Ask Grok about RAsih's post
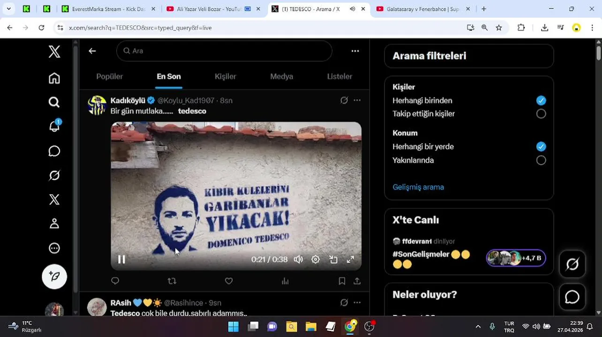The height and width of the screenshot is (337, 602). [x=344, y=303]
